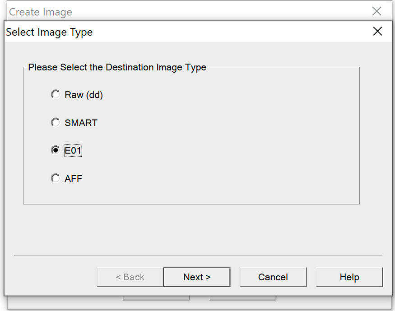Close the Select Image Type dialog
This screenshot has height=311, width=395.
pyautogui.click(x=377, y=32)
